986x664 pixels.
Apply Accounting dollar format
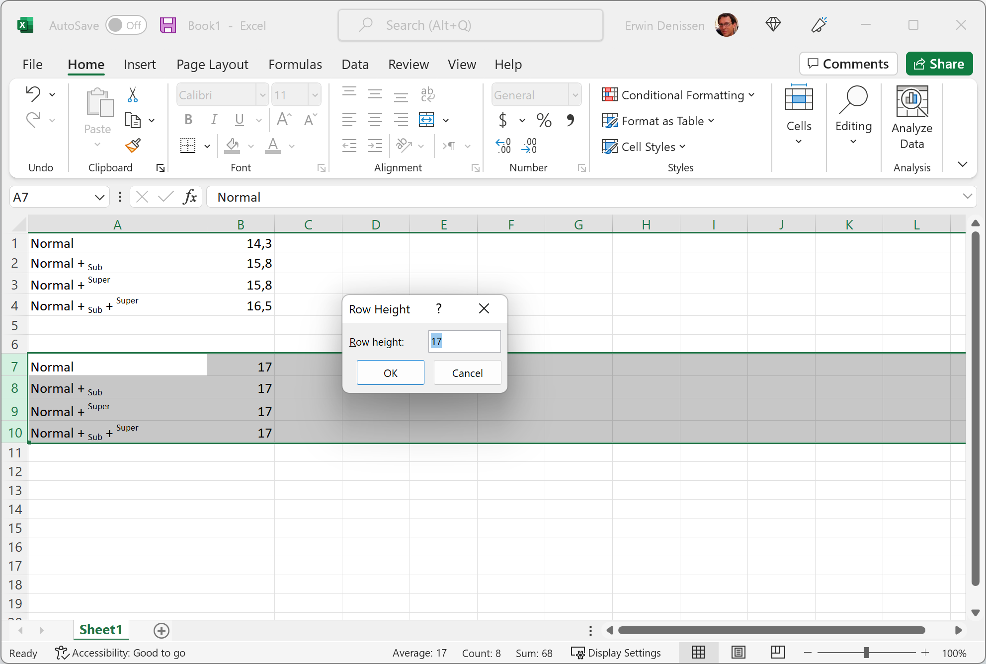[503, 120]
